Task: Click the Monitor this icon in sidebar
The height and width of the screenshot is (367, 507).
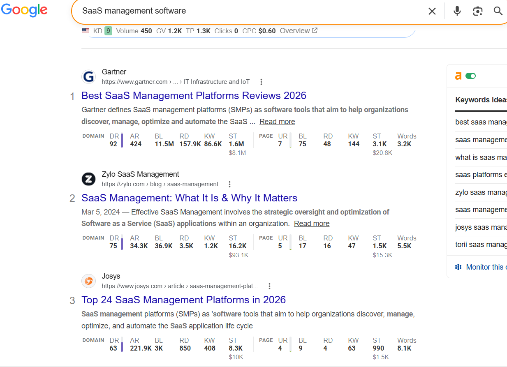Action: (x=458, y=267)
